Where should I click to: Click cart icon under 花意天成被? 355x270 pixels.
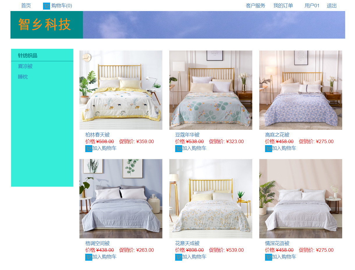point(179,257)
